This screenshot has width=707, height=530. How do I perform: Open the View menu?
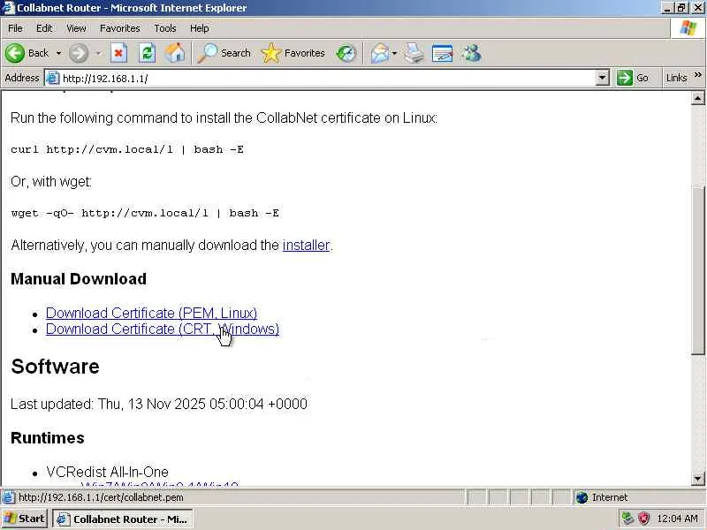(x=76, y=28)
